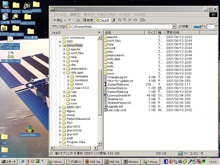Screen dimensions: 220x165
Task: Click the Delete X icon in toolbar
Action: pyautogui.click(x=130, y=20)
